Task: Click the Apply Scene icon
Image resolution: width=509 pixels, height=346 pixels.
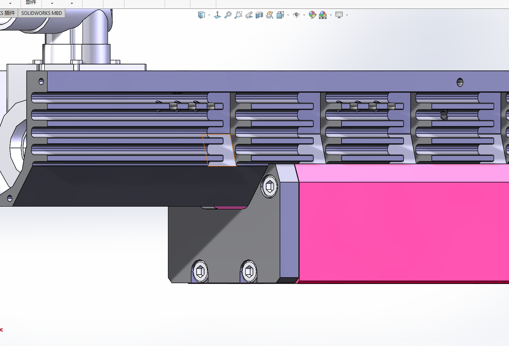Action: (323, 15)
